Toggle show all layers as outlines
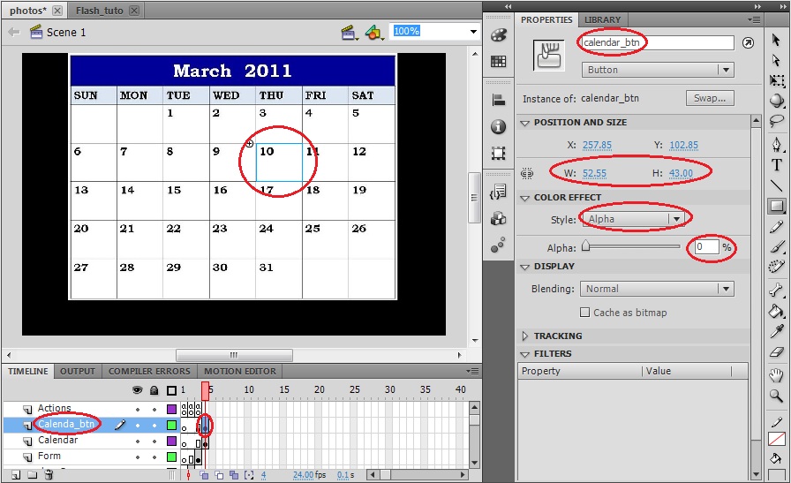This screenshot has height=483, width=791. point(171,390)
